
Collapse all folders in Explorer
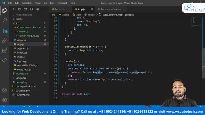coord(38,9)
